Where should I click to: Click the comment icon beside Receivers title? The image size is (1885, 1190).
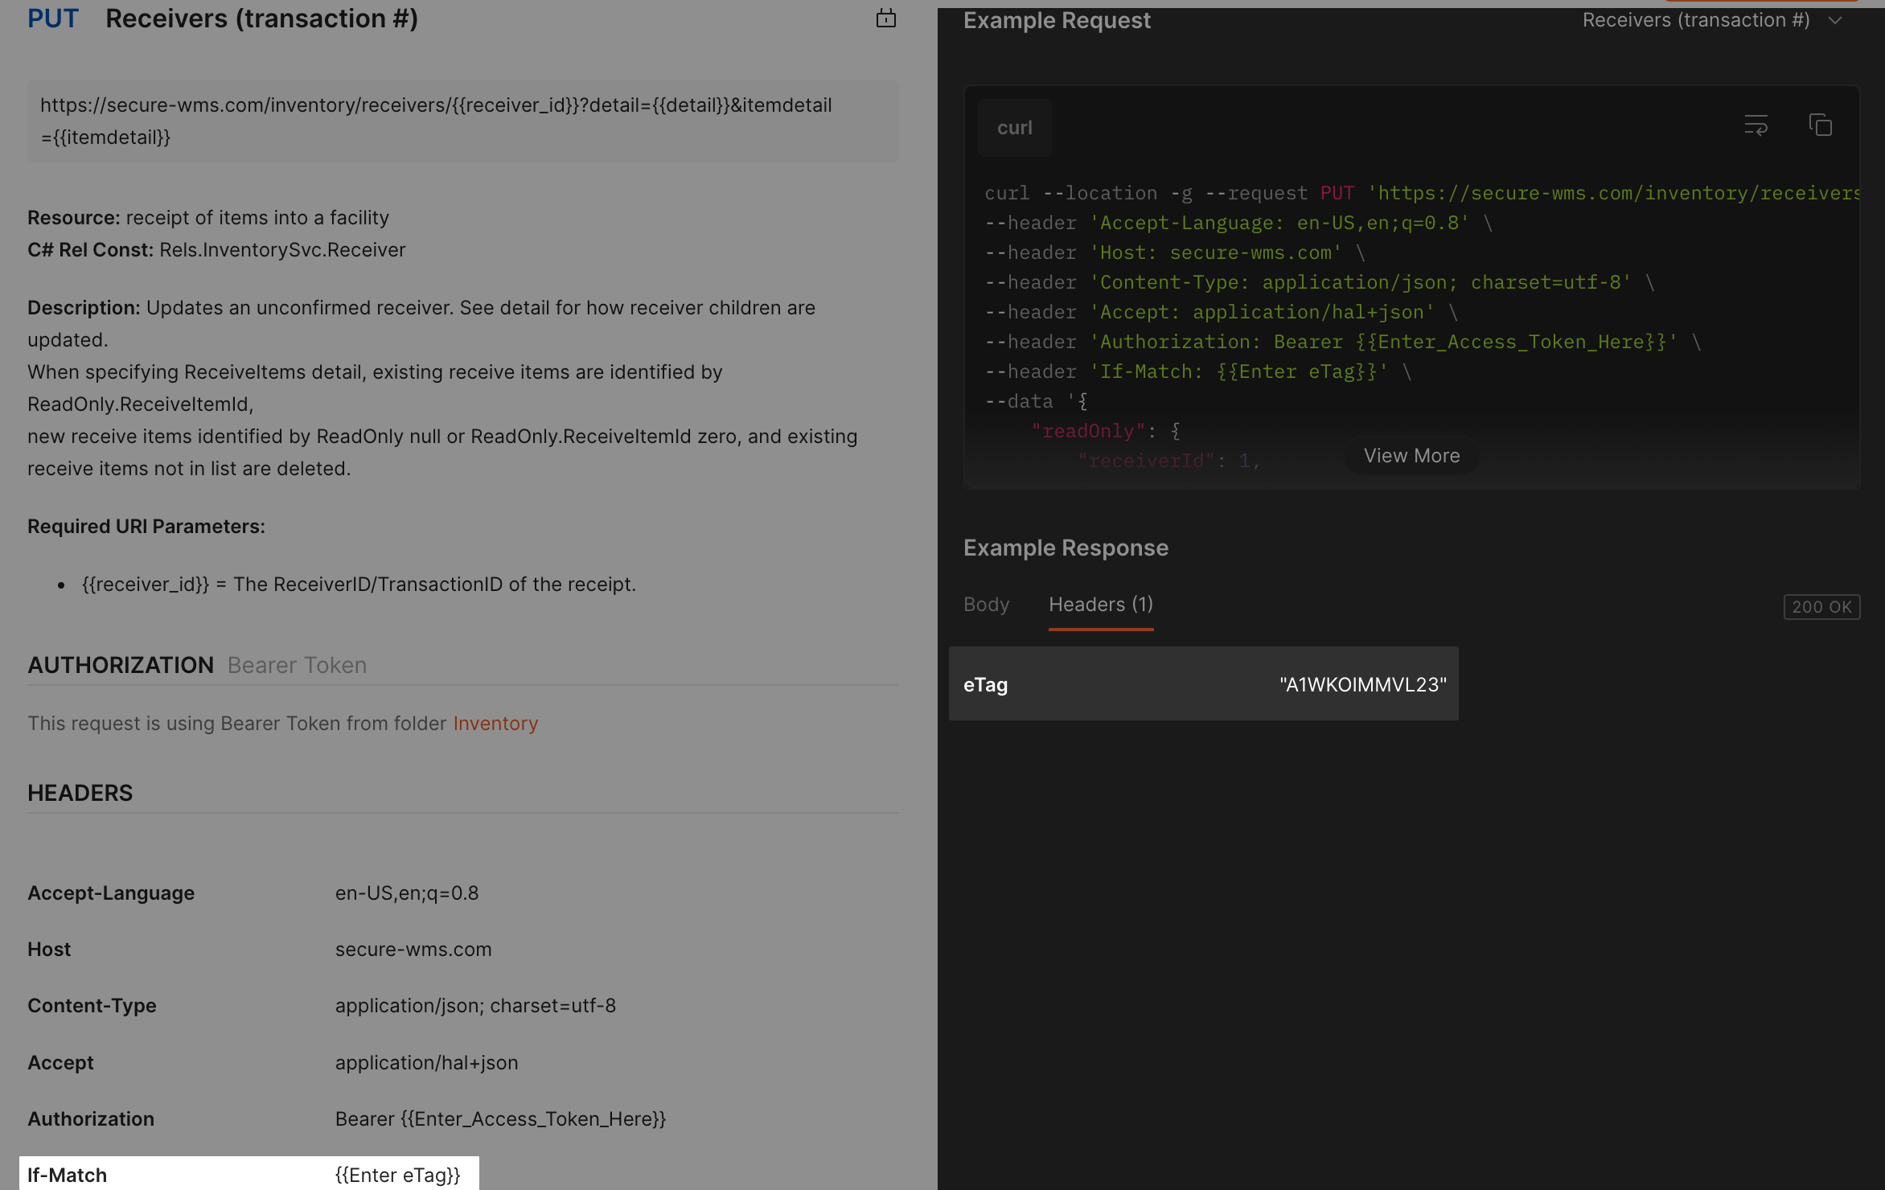tap(885, 18)
